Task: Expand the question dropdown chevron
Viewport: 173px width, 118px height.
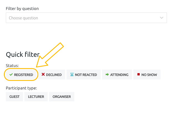Action: [x=162, y=18]
